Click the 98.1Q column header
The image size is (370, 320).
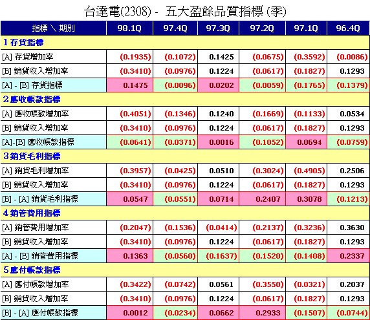[129, 28]
